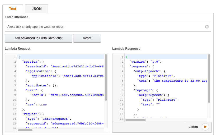The height and width of the screenshot is (139, 217).
Task: Switch to the Text tab
Action: click(13, 9)
